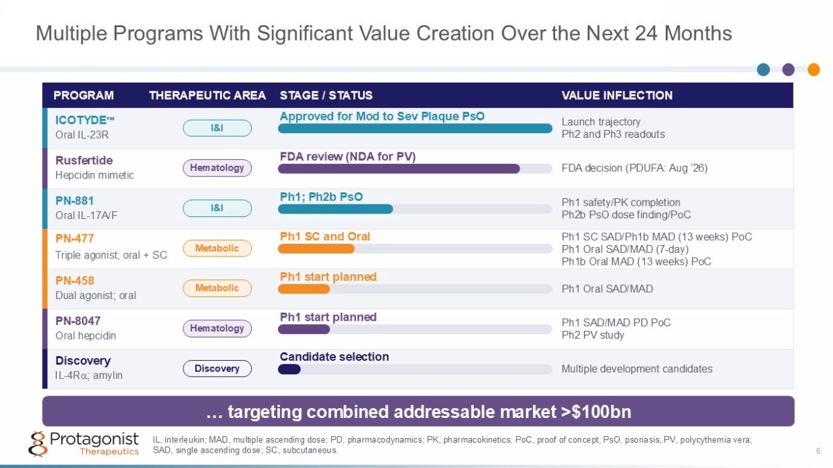Click the Protagonist Therapeutics logo icon
Image resolution: width=833 pixels, height=468 pixels.
pos(38,443)
